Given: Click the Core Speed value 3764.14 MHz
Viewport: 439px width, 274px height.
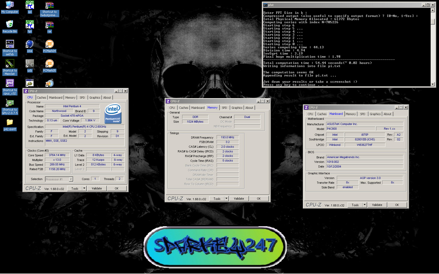Looking at the screenshot, I should [x=57, y=155].
